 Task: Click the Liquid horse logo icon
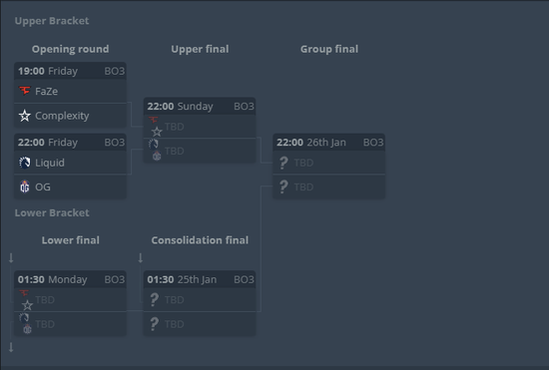click(x=25, y=163)
